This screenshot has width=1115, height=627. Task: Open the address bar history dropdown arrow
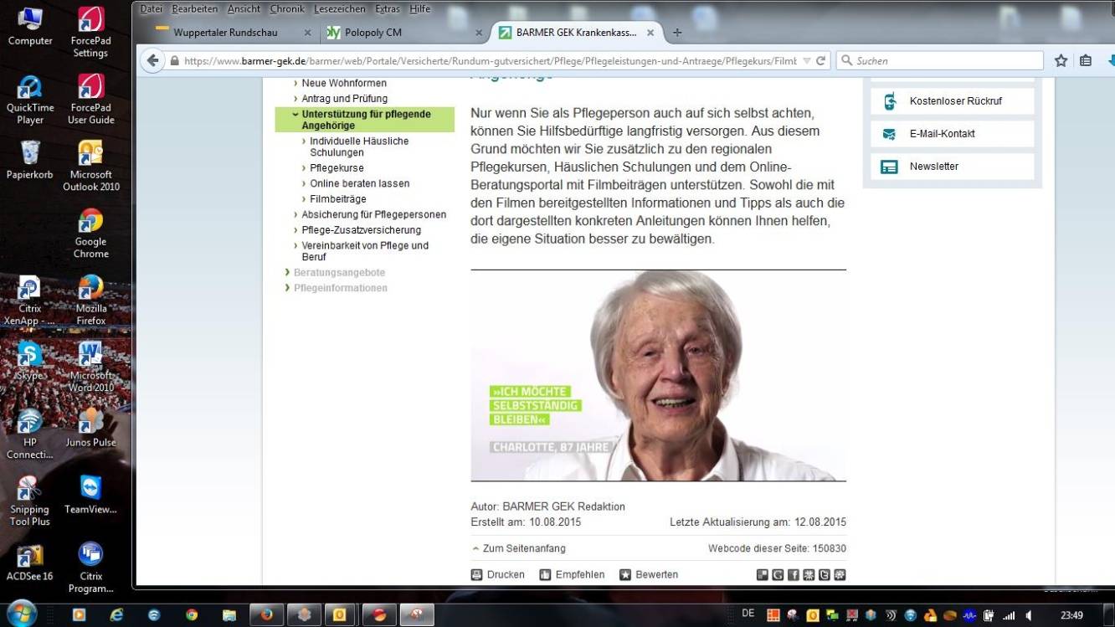805,60
